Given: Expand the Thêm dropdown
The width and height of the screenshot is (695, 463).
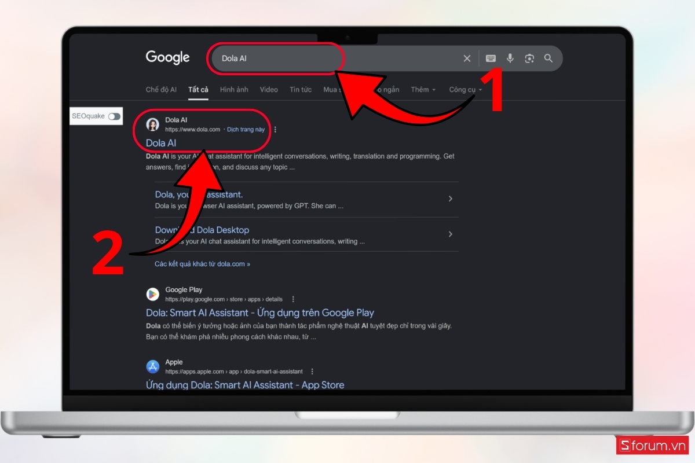Looking at the screenshot, I should (423, 90).
